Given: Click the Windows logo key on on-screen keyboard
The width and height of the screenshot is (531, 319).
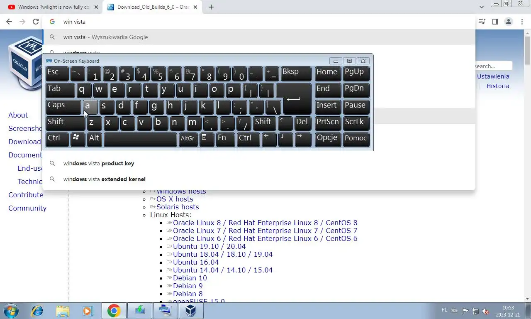Looking at the screenshot, I should 78,140.
